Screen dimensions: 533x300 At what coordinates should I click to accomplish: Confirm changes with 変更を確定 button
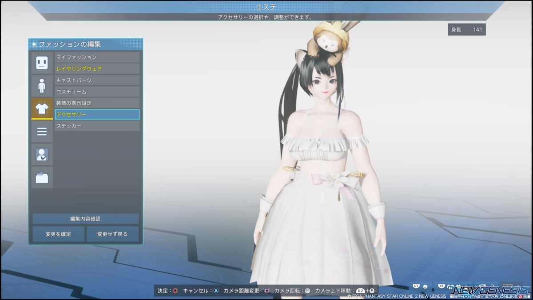58,234
